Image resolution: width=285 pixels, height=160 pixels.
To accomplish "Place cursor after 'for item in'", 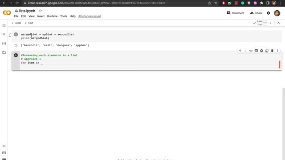I will pyautogui.click(x=42, y=63).
